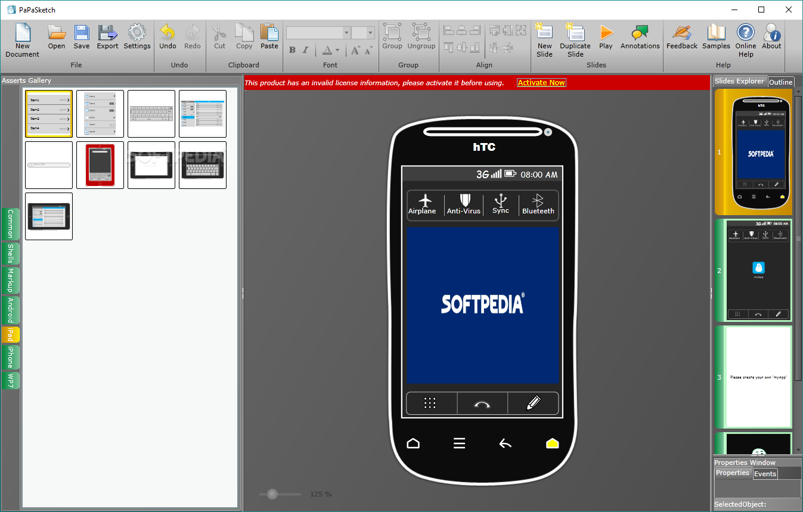This screenshot has width=803, height=512.
Task: Distribute objects horizontally
Action: (494, 47)
